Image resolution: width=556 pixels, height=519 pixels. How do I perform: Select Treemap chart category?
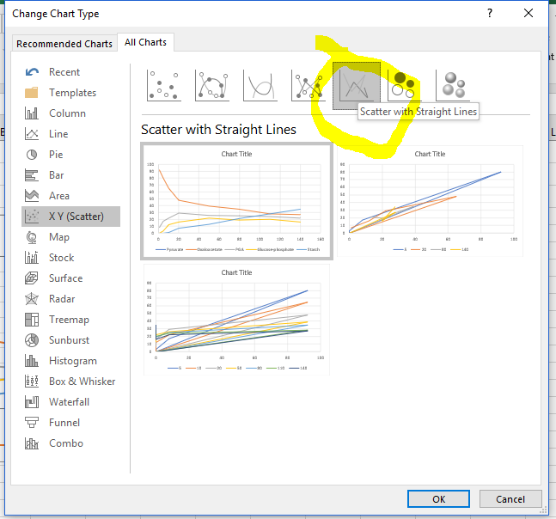71,320
